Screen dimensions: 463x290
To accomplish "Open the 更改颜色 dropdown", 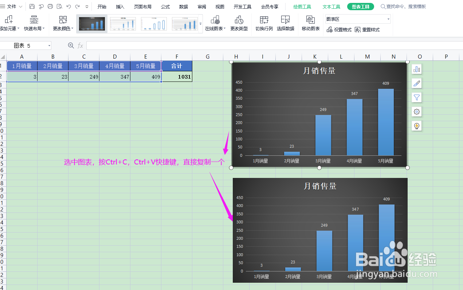I will [x=63, y=23].
